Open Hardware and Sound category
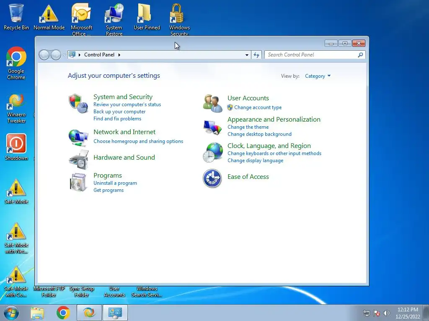The image size is (429, 321). [124, 158]
